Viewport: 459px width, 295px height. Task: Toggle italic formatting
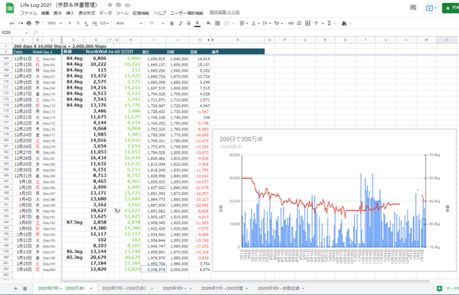pyautogui.click(x=180, y=23)
